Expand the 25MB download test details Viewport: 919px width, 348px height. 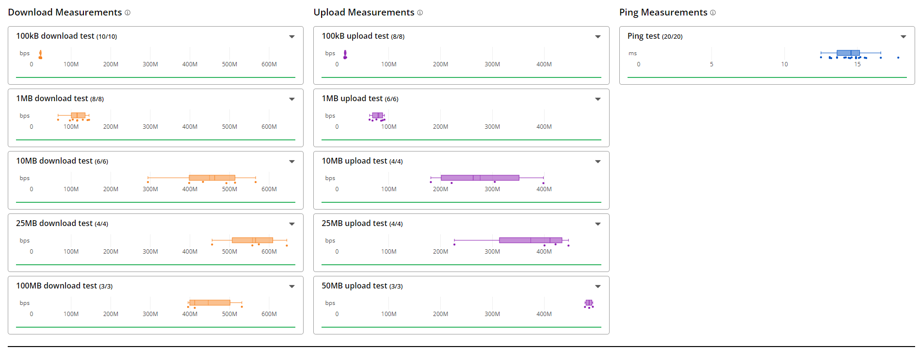coord(292,224)
